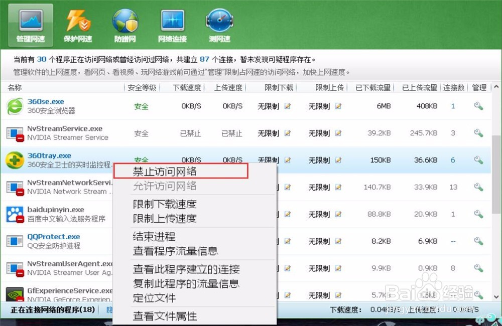Click the GfExperienceService.exe NVIDIA icon

point(15,294)
